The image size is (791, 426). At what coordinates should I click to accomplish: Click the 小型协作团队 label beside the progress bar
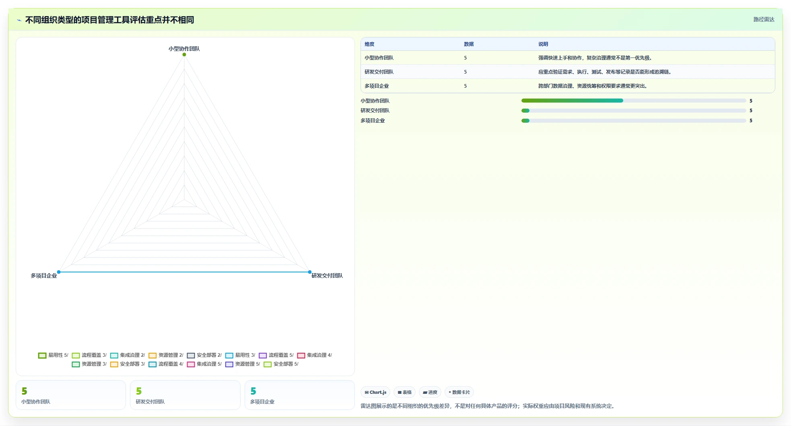point(375,101)
